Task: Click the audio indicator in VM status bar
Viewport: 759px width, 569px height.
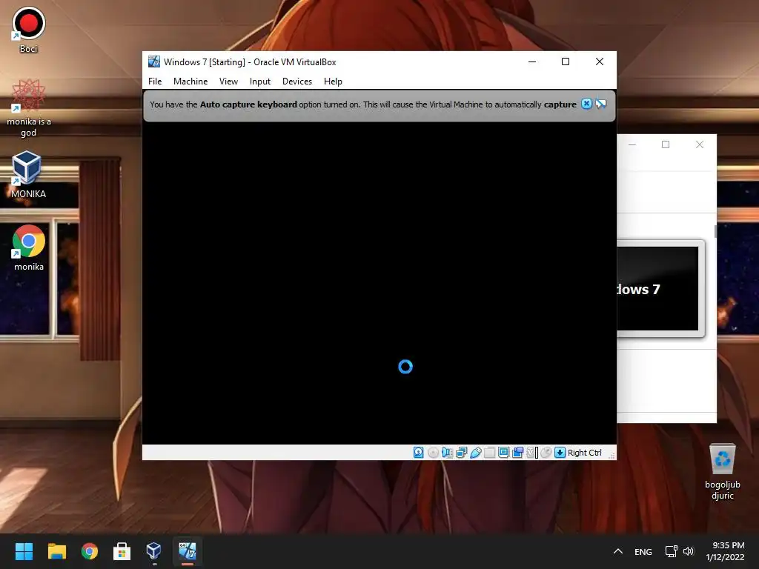Action: point(447,453)
